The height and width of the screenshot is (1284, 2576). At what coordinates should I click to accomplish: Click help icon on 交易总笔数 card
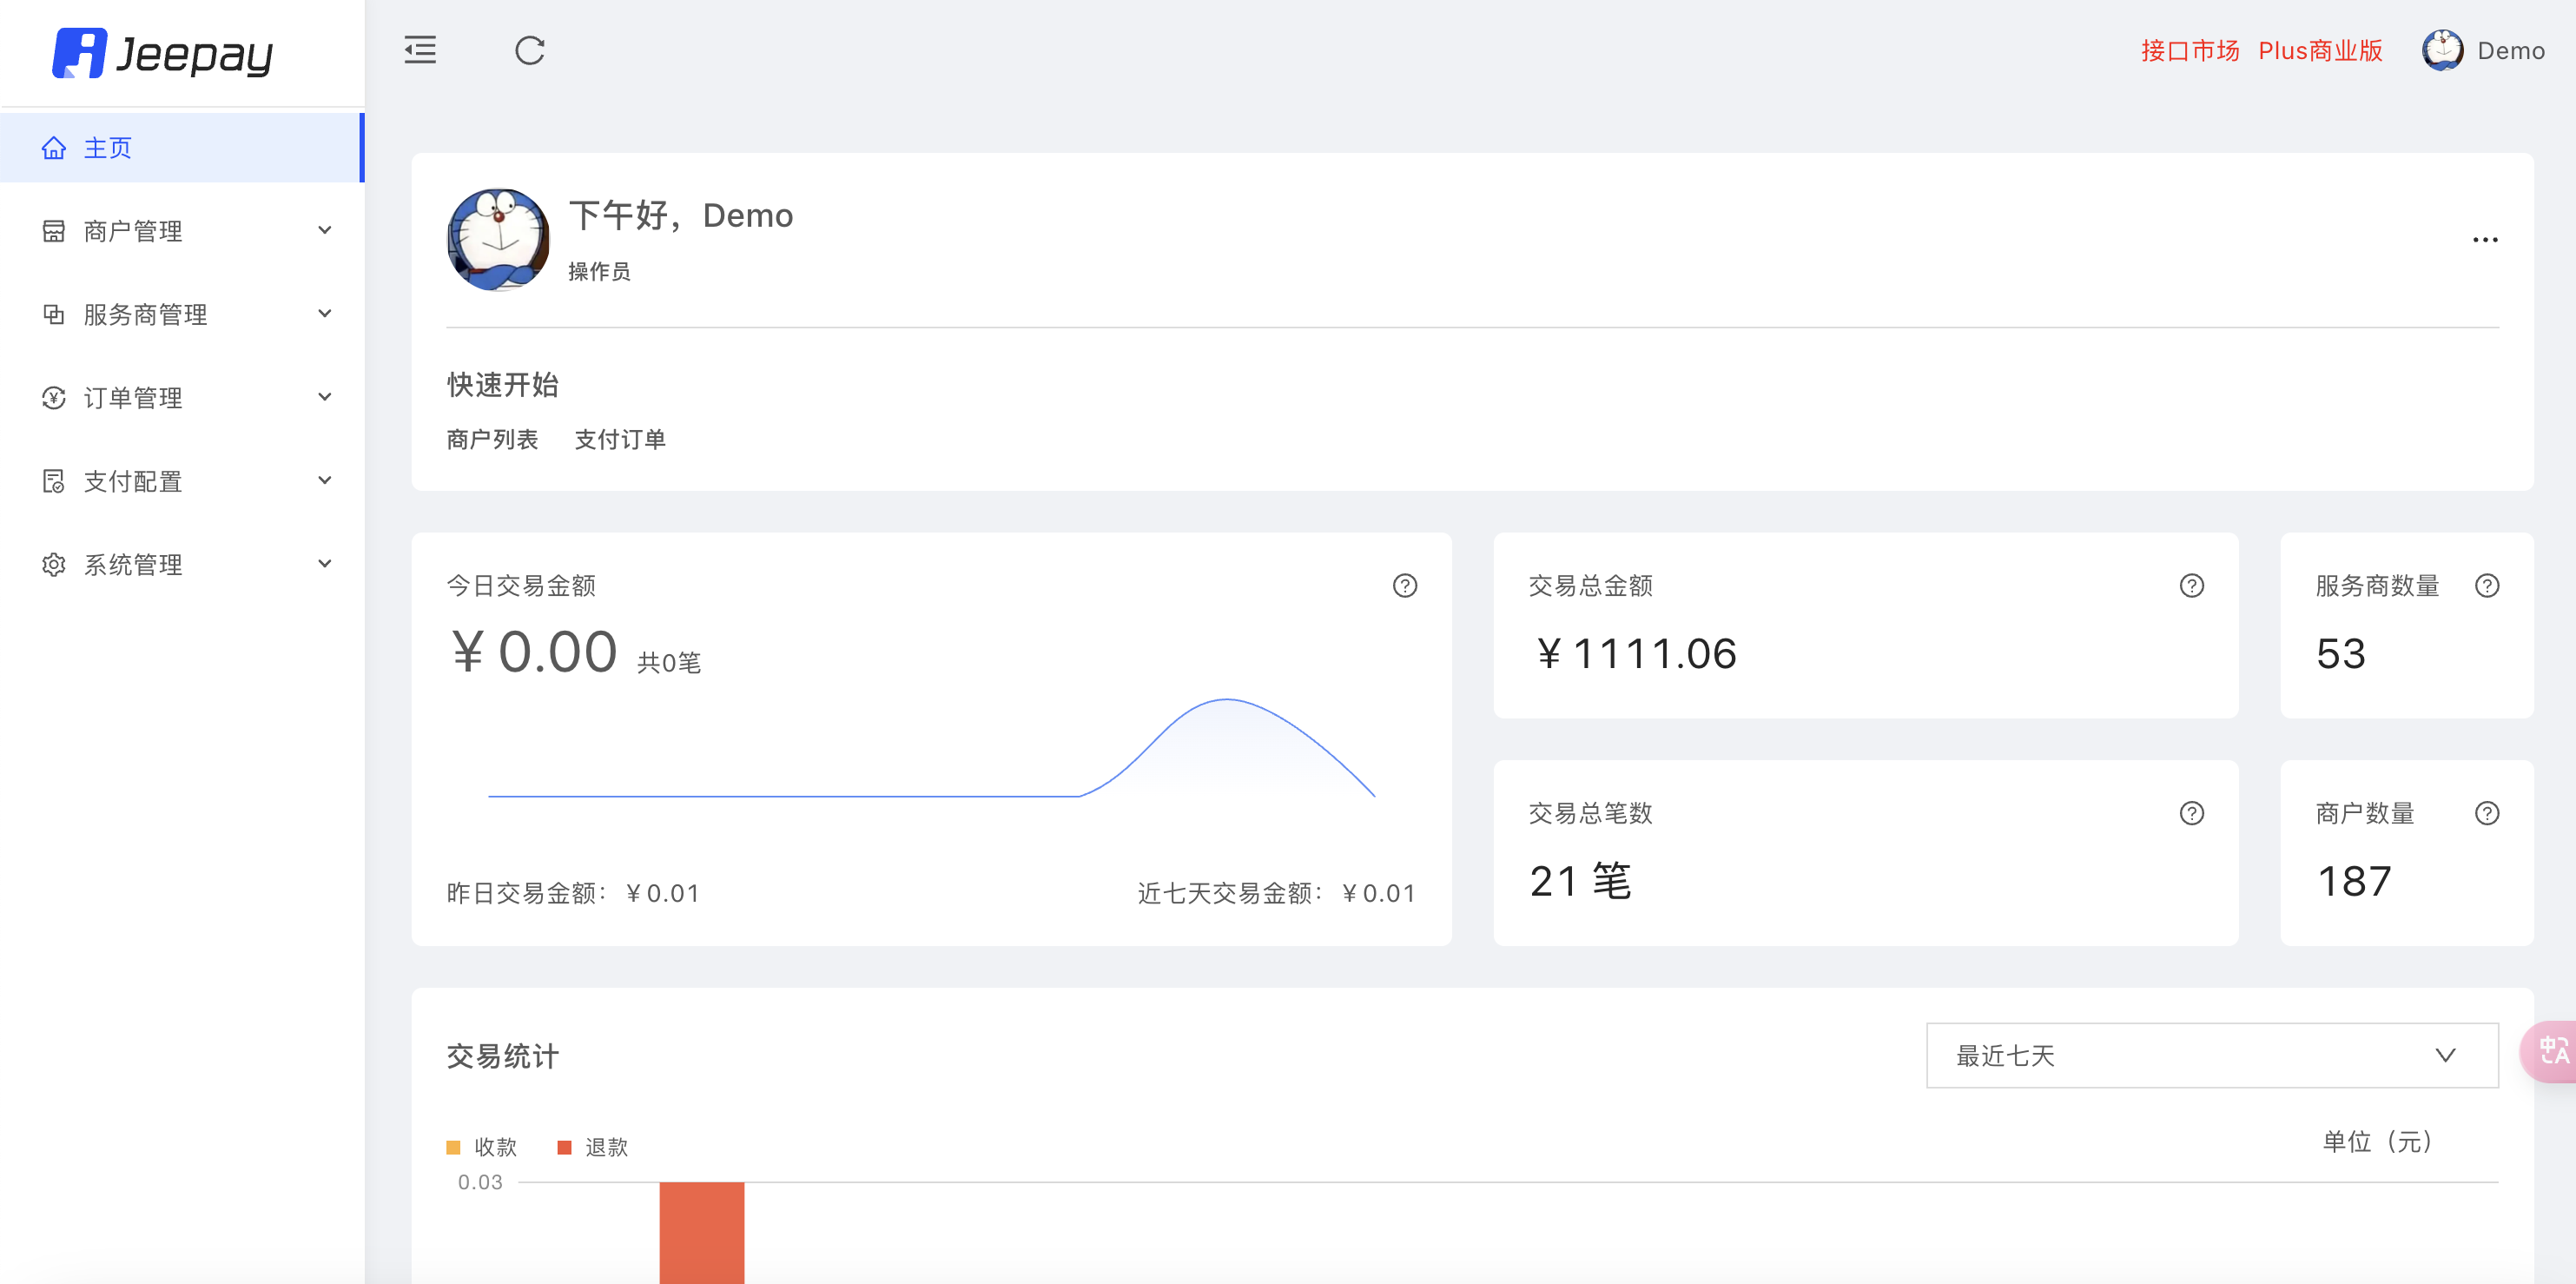2191,813
